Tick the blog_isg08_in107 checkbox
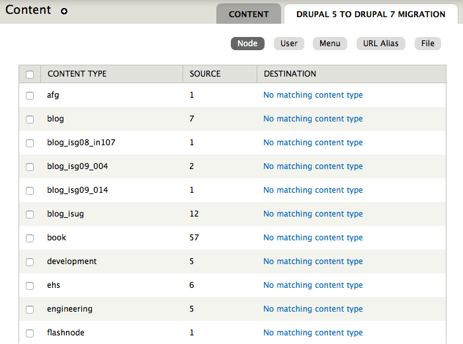This screenshot has width=463, height=344. [30, 143]
